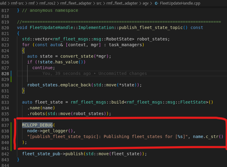Click rmf_fleet_adapter breadcrumb following src

point(122,3)
